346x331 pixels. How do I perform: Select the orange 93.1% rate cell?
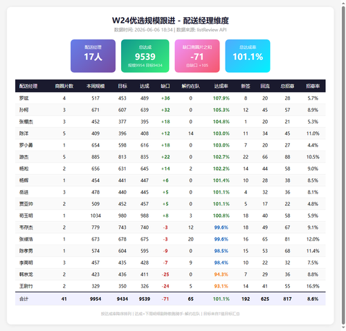(221, 286)
